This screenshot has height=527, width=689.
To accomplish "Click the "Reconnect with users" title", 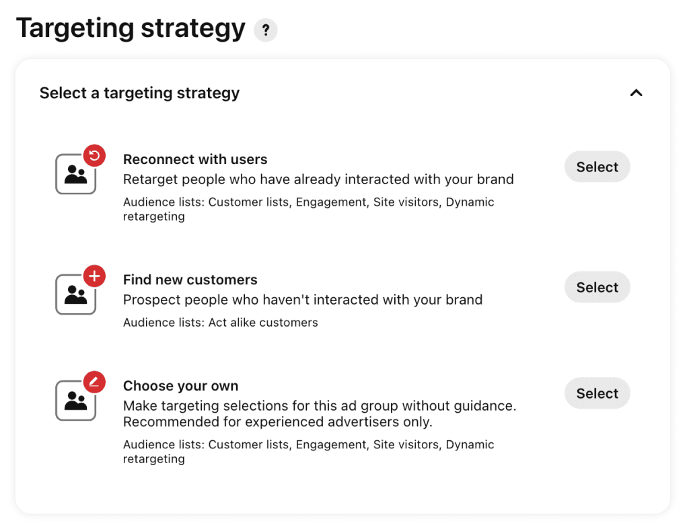I will pyautogui.click(x=195, y=159).
